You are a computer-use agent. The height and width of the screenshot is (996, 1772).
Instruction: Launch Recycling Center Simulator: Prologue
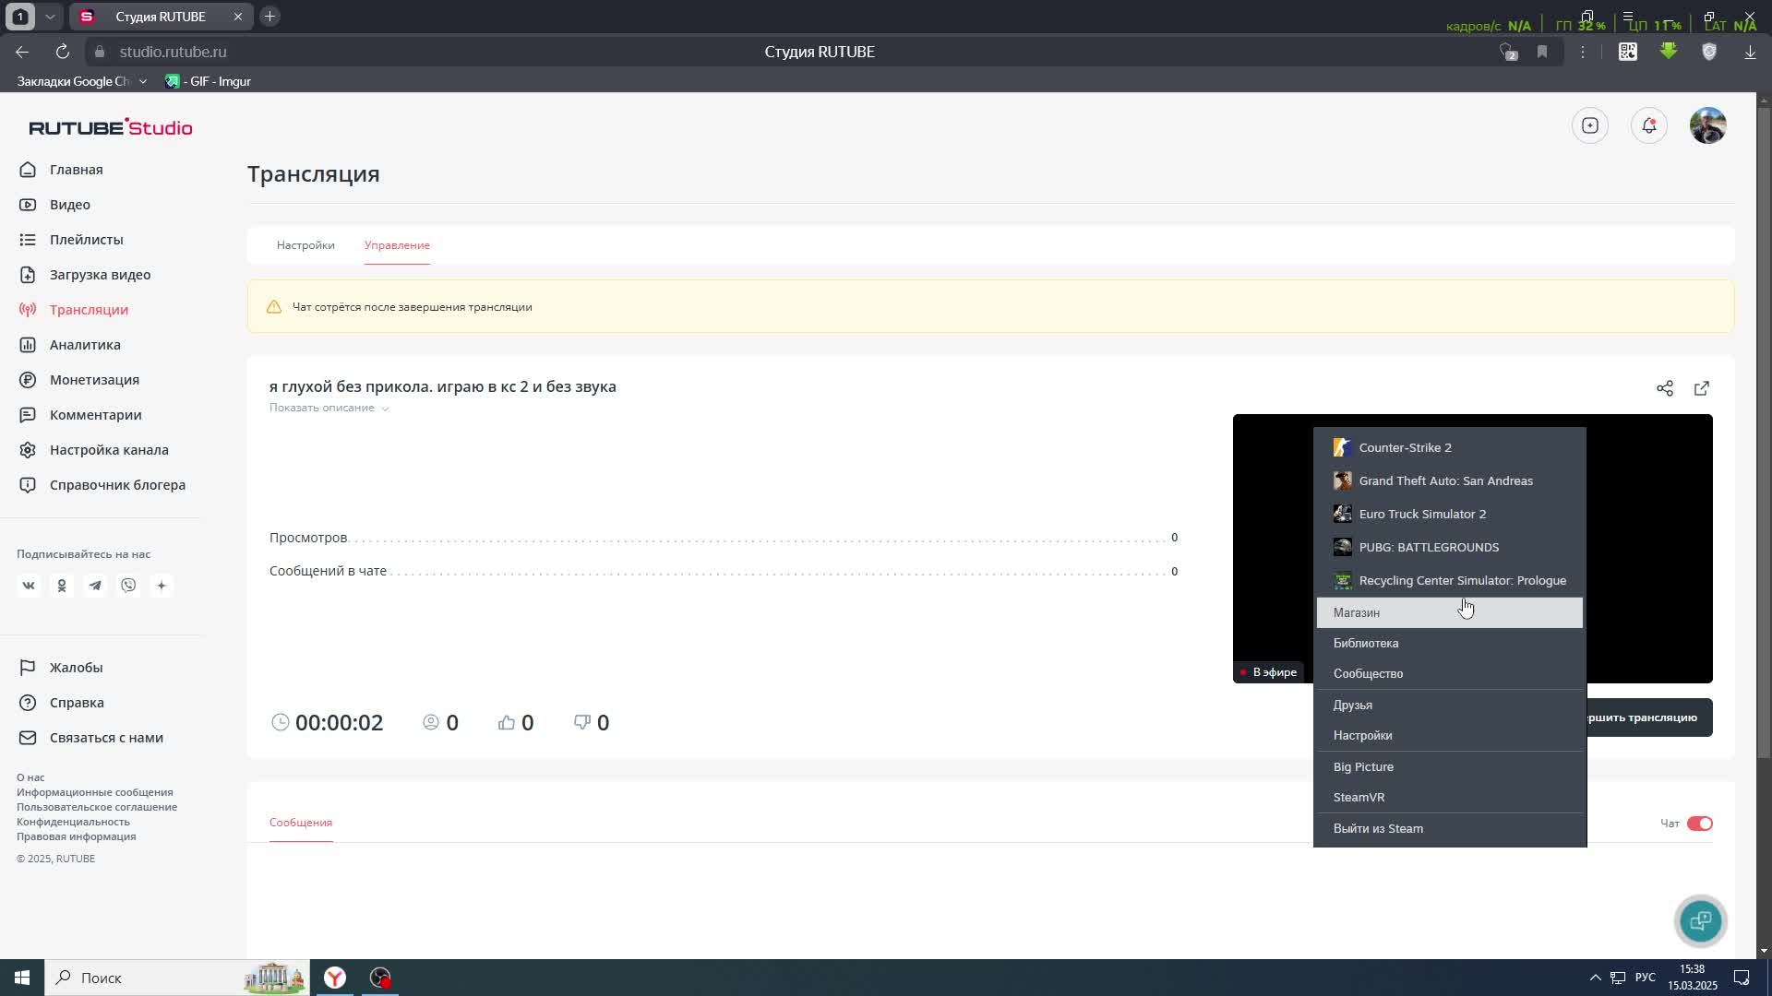[x=1450, y=580]
